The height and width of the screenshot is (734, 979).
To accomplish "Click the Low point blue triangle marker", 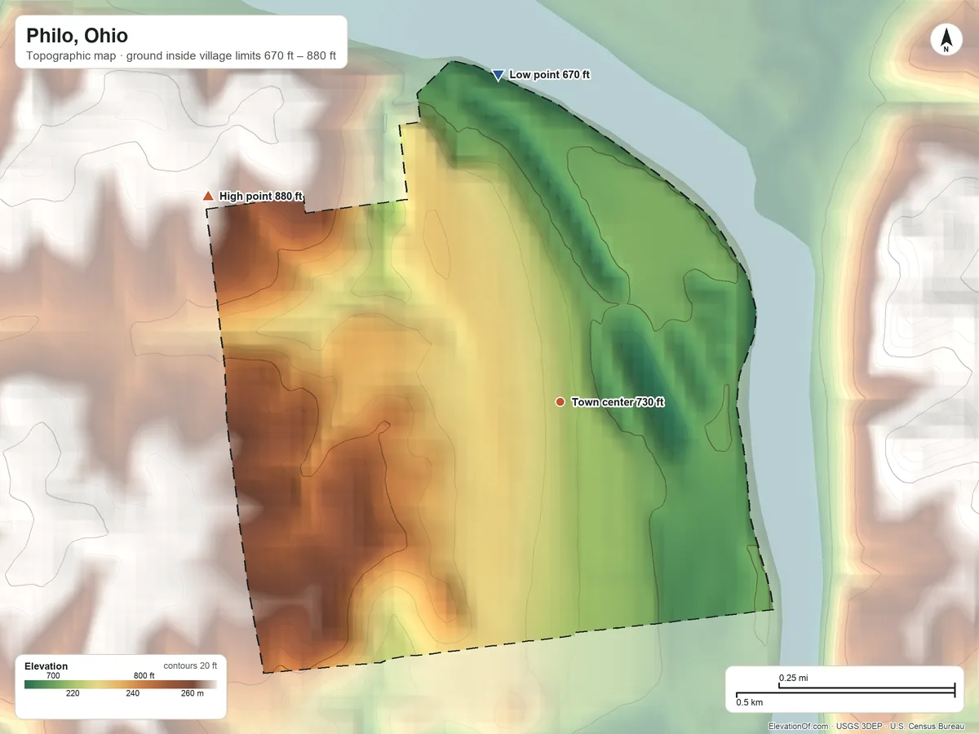I will pos(498,75).
